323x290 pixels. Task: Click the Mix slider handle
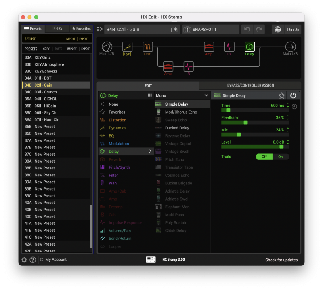click(239, 135)
